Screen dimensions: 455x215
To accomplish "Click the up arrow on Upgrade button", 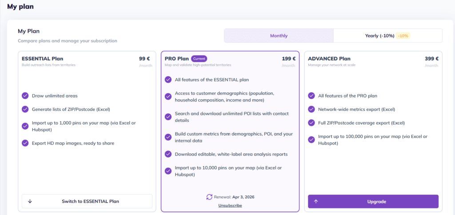I will pyautogui.click(x=316, y=201).
